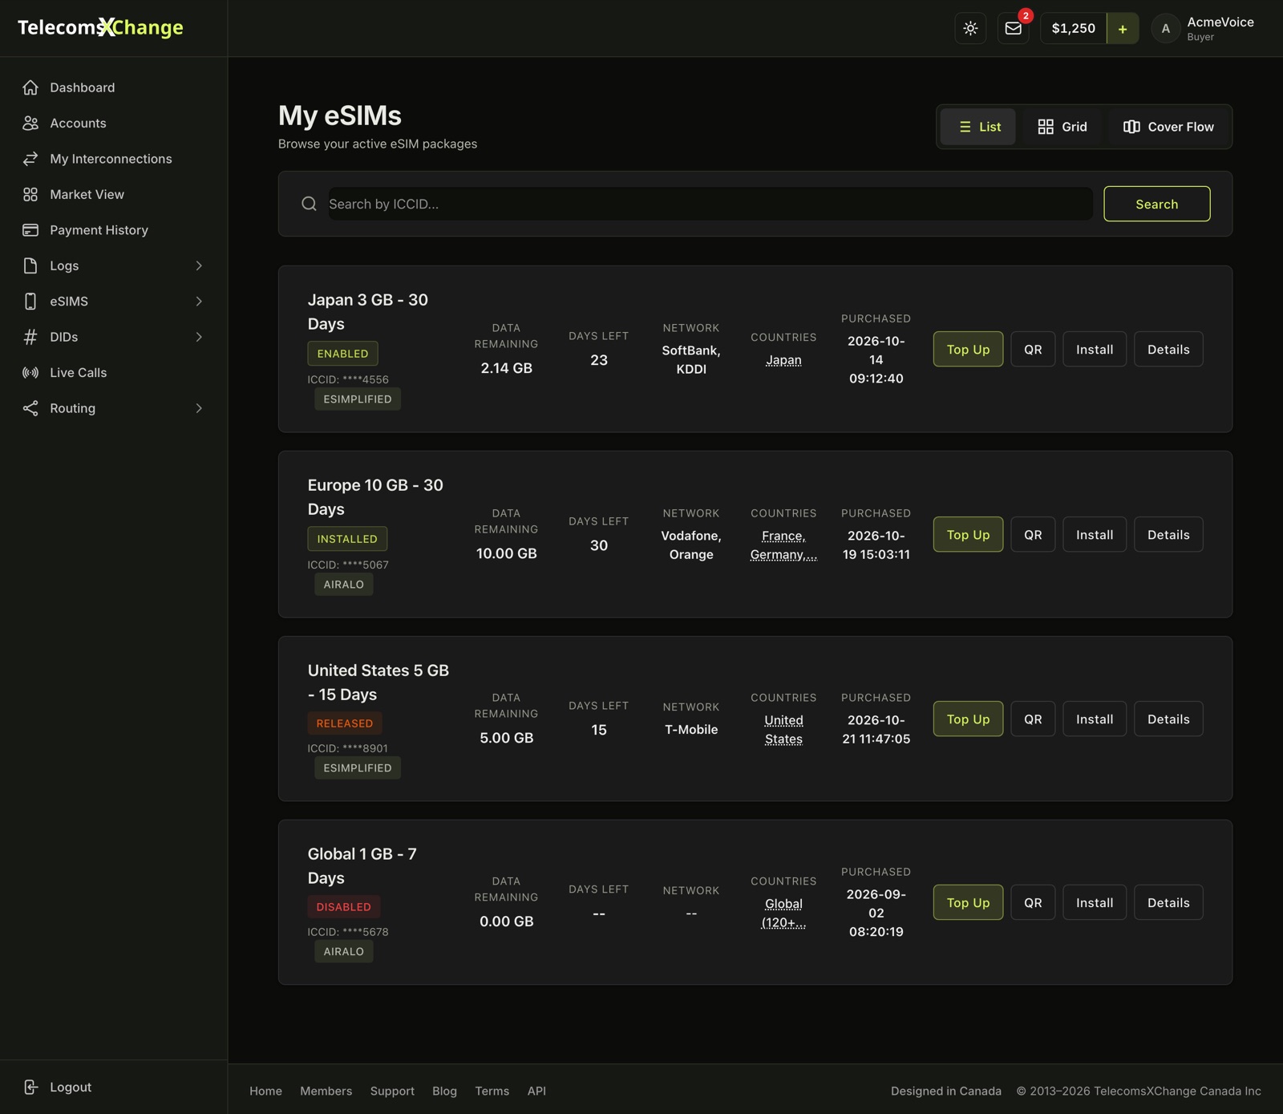Switch to Cover Flow view
This screenshot has width=1283, height=1114.
(1168, 127)
